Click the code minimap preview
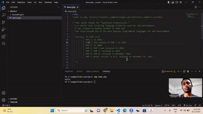The image size is (203, 114). (193, 15)
